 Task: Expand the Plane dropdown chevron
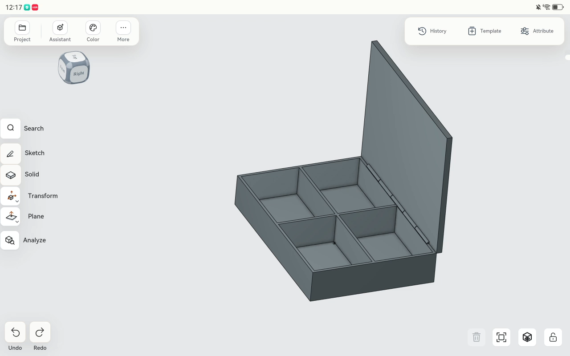(x=17, y=222)
